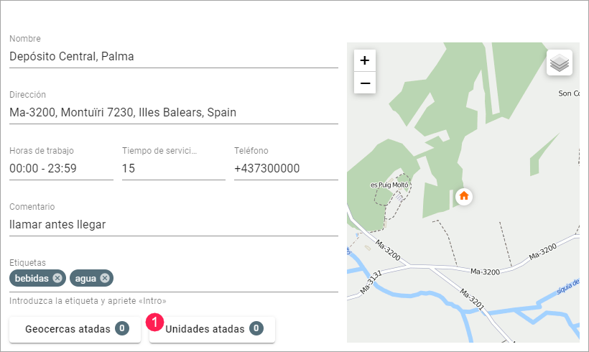Click the Horas de trabajo field
This screenshot has width=589, height=352.
(x=61, y=169)
